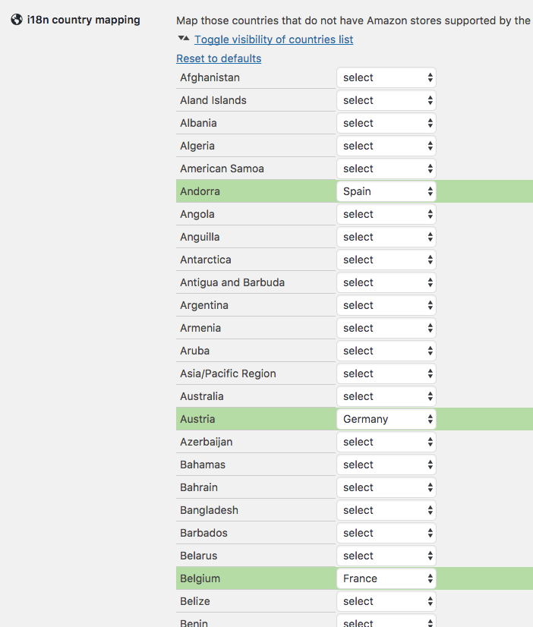This screenshot has height=627, width=533.
Task: Click the globe icon beside i18n country mapping
Action: (16, 20)
